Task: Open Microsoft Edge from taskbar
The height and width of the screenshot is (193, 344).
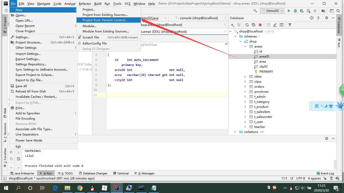Action: point(55,188)
